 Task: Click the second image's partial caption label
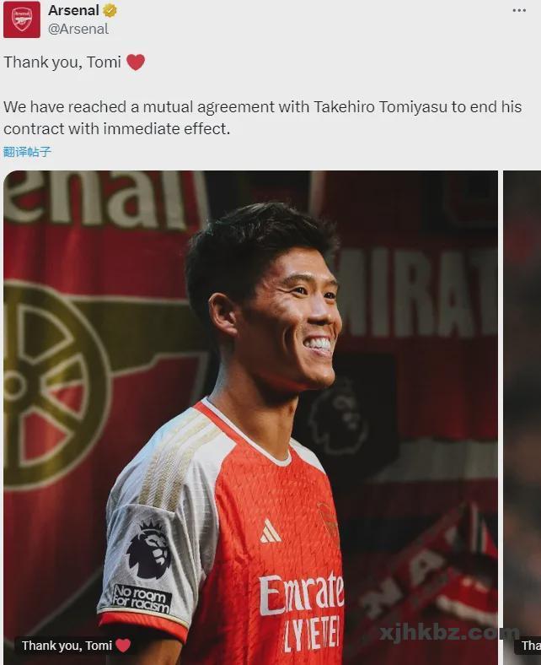click(x=528, y=646)
